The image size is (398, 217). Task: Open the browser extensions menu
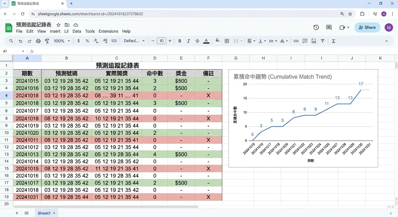[x=362, y=14]
